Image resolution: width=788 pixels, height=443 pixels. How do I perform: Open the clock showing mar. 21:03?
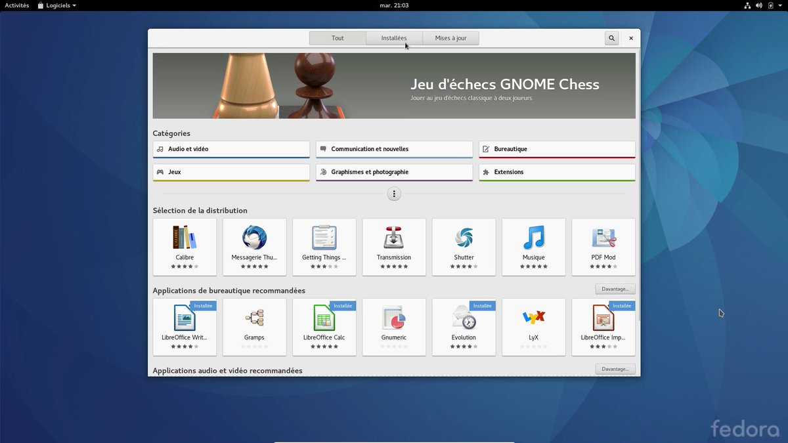[x=394, y=5]
